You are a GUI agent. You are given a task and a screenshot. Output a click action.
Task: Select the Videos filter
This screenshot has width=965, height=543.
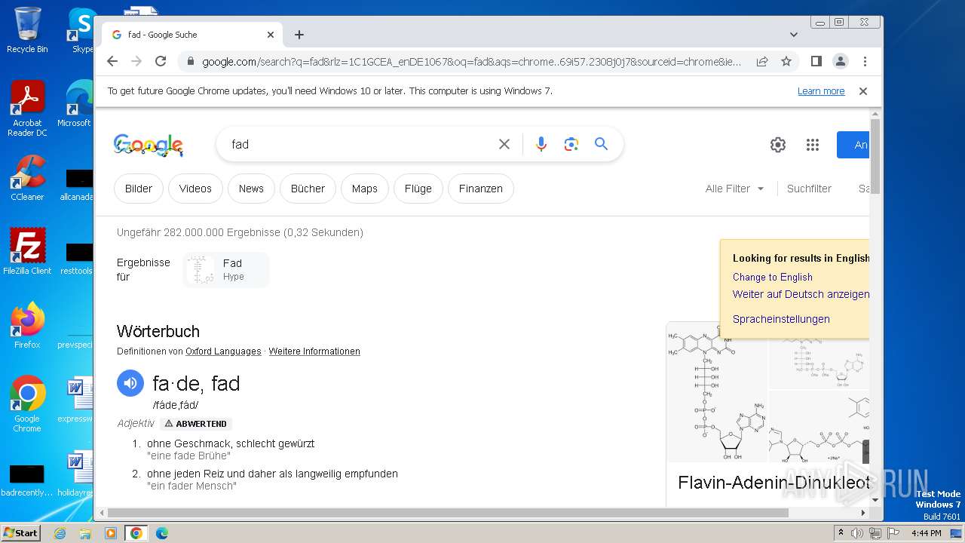pos(195,189)
